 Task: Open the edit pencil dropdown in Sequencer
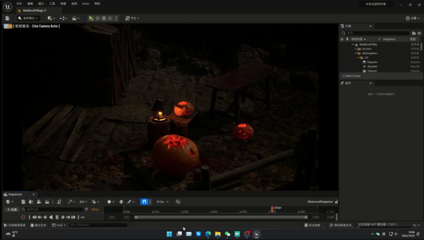130,202
